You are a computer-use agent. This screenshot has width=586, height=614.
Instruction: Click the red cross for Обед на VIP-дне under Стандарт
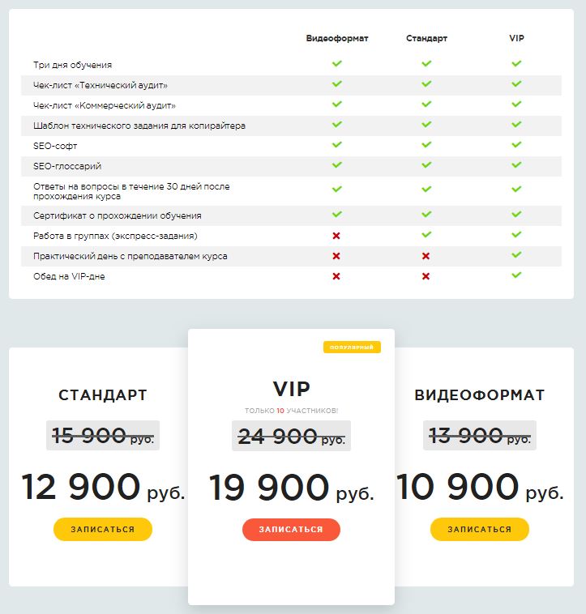[x=426, y=276]
